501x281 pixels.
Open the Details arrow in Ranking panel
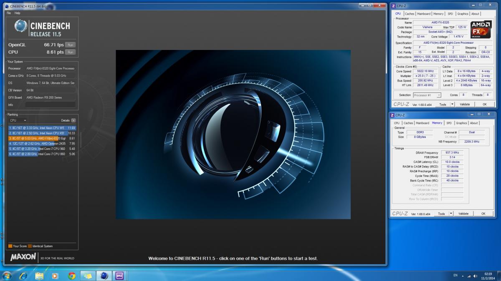pyautogui.click(x=73, y=120)
